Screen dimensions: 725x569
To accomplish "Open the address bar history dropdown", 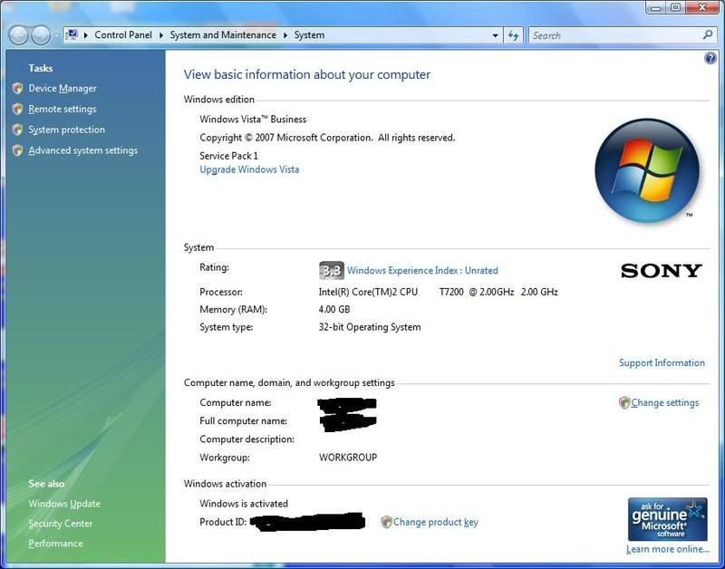I will [x=494, y=34].
